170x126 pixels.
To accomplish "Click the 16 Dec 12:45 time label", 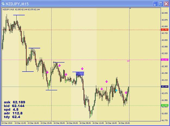I will (x=98, y=123).
